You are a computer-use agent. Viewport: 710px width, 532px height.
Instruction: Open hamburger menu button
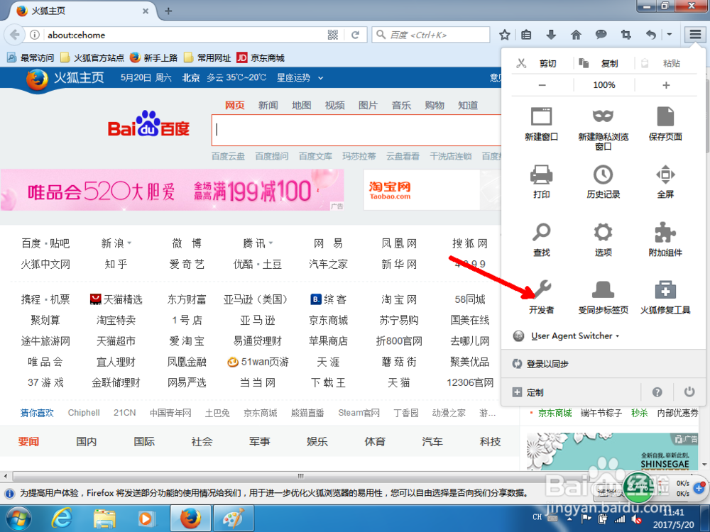tap(695, 34)
